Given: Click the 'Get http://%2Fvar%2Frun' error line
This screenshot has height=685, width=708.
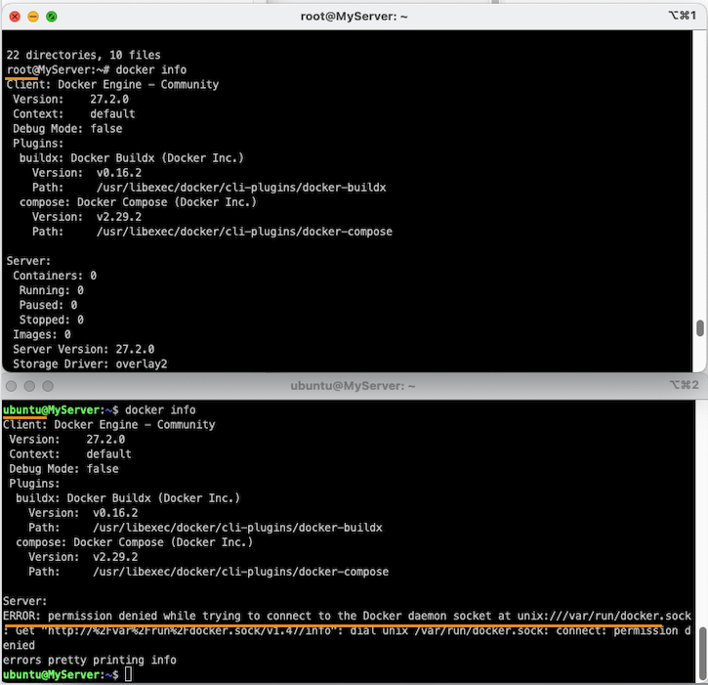Looking at the screenshot, I should [x=347, y=631].
